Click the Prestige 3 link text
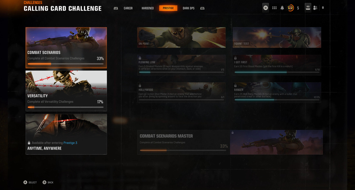Screen dimensions: 355x190 coord(70,143)
